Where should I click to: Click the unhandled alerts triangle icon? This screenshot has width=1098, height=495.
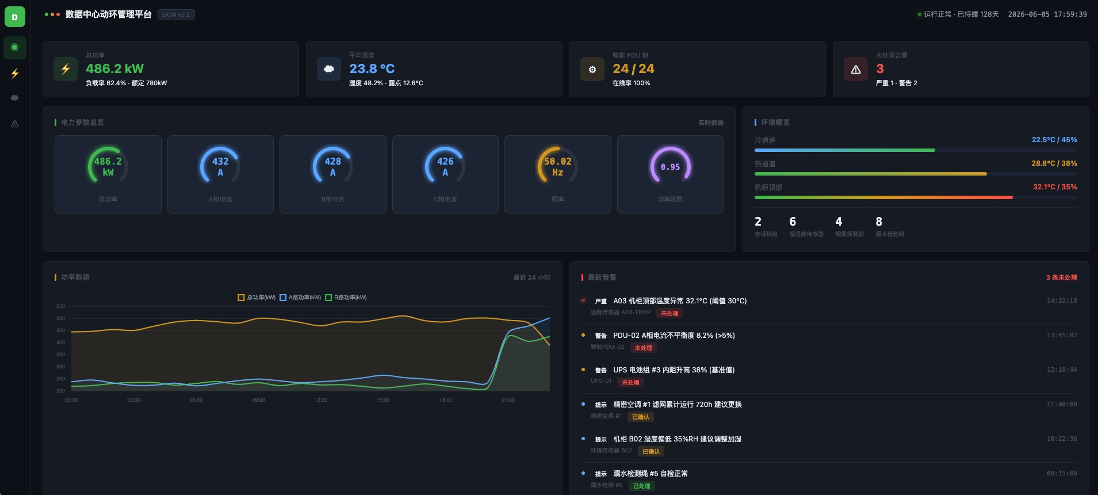coord(856,69)
